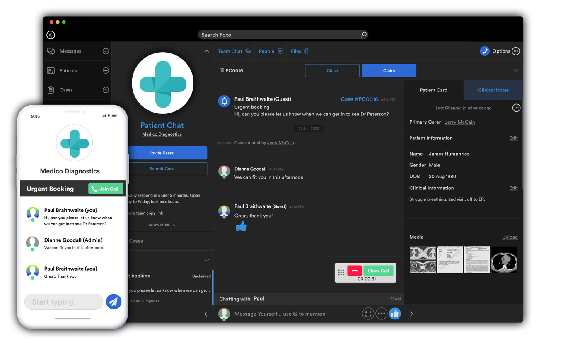Click the PC0016 clipboard case icon
The image size is (580, 343).
coord(222,71)
